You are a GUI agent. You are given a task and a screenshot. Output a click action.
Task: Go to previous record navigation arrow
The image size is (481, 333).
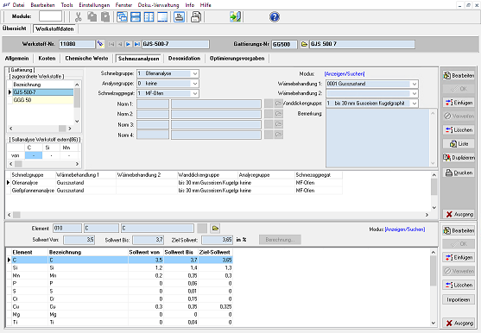[120, 44]
